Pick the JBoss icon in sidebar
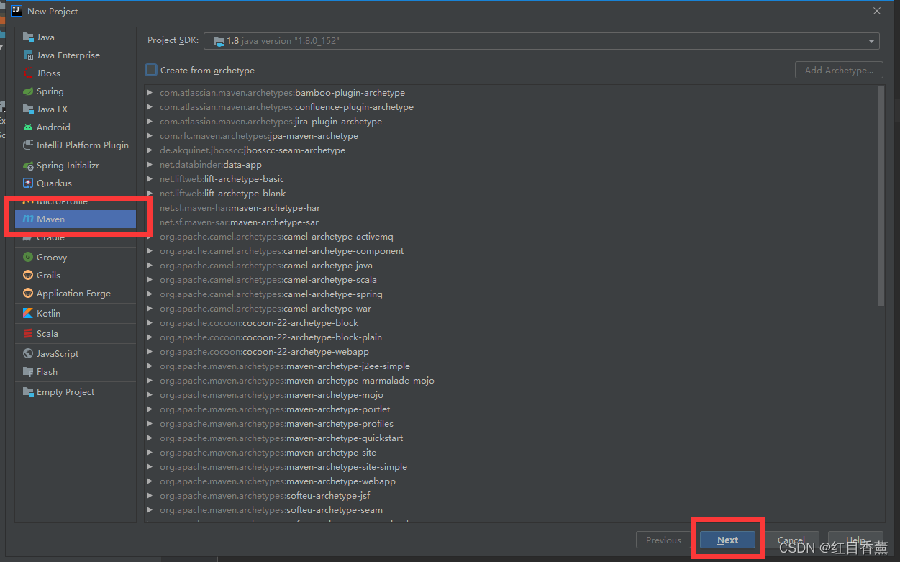Image resolution: width=900 pixels, height=562 pixels. 28,73
